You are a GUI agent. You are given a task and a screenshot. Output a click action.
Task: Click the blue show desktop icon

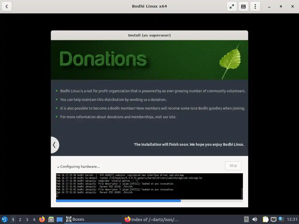click(x=60, y=220)
